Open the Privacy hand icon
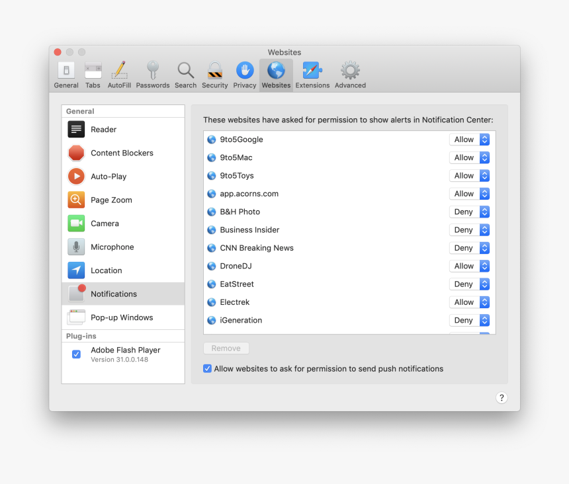 click(x=245, y=70)
